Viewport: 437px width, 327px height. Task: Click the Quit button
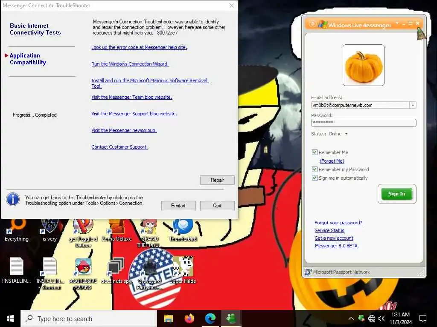(x=217, y=206)
